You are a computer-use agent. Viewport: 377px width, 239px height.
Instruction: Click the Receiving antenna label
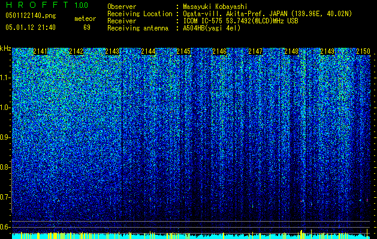click(138, 28)
